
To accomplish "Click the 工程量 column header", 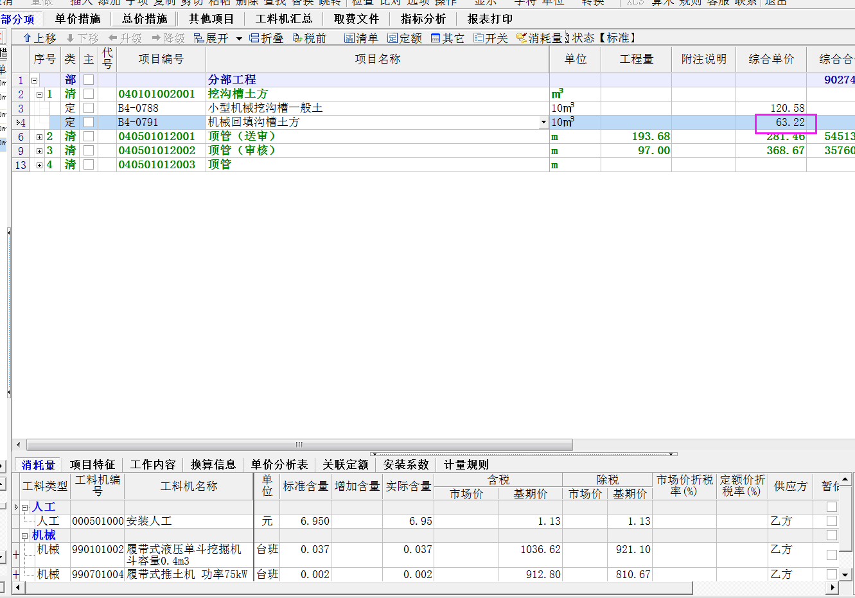I will coord(637,59).
